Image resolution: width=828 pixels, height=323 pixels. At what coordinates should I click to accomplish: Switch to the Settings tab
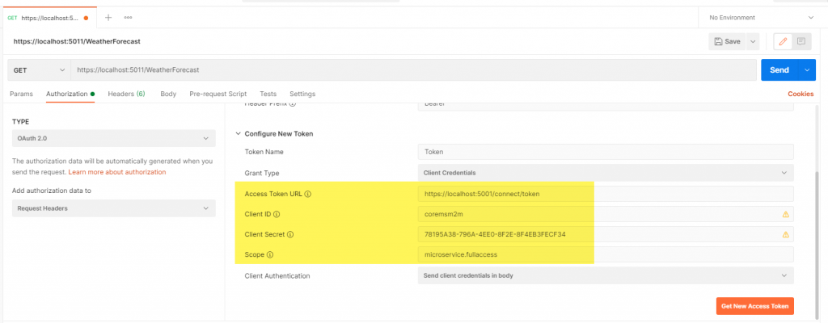pyautogui.click(x=302, y=94)
